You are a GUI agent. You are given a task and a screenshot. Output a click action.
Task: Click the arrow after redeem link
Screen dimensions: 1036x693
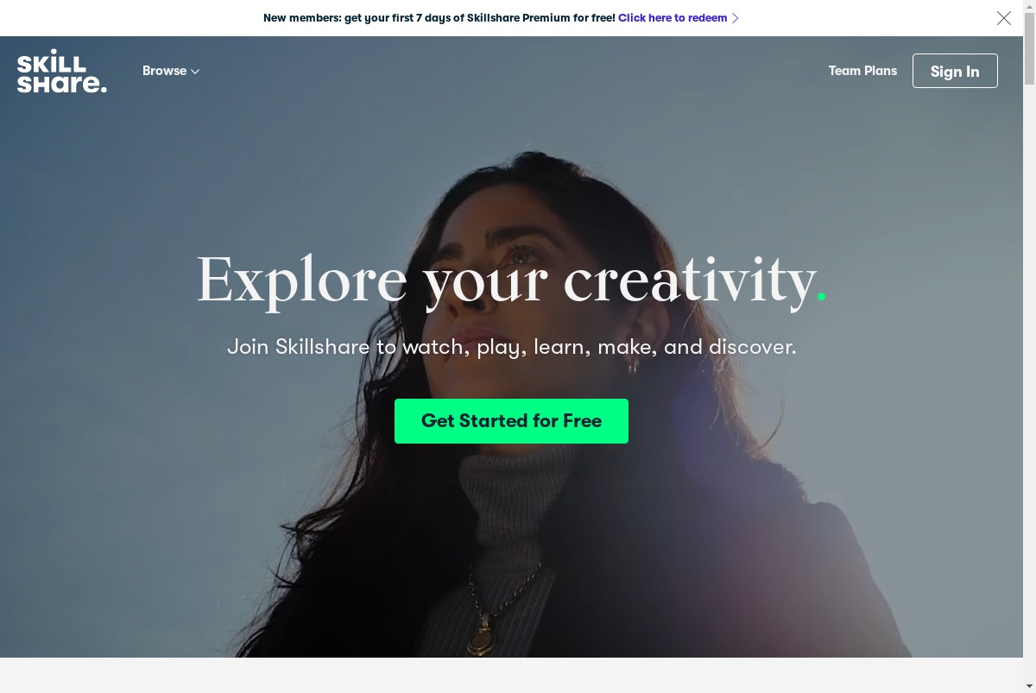pos(736,18)
